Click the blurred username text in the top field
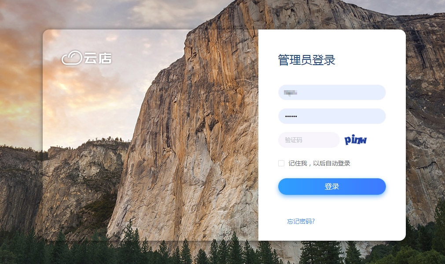This screenshot has width=445, height=264. coord(291,93)
